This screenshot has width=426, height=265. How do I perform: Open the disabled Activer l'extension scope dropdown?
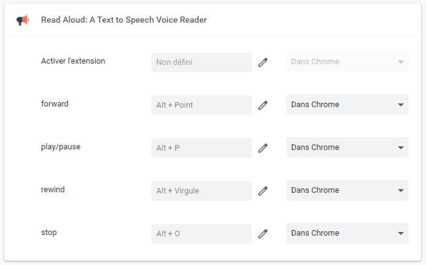(x=348, y=62)
